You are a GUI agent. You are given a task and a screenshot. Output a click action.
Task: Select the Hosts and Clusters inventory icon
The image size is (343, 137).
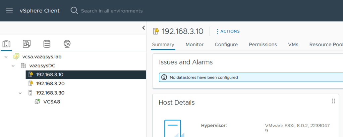click(x=6, y=44)
